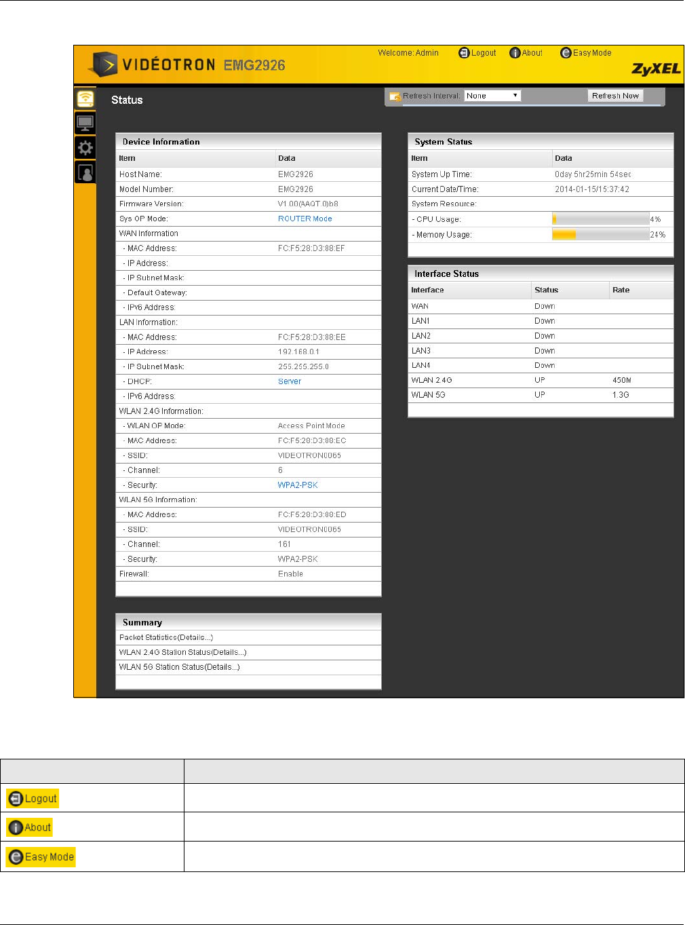Screen dimensions: 685x925
Task: Click the System Up Time value
Action: coord(593,174)
